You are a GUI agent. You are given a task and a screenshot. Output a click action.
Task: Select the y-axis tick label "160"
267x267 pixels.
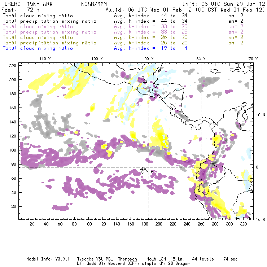point(13,108)
